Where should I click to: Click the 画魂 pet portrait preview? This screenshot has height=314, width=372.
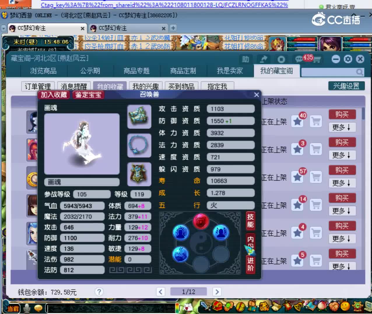pyautogui.click(x=82, y=144)
